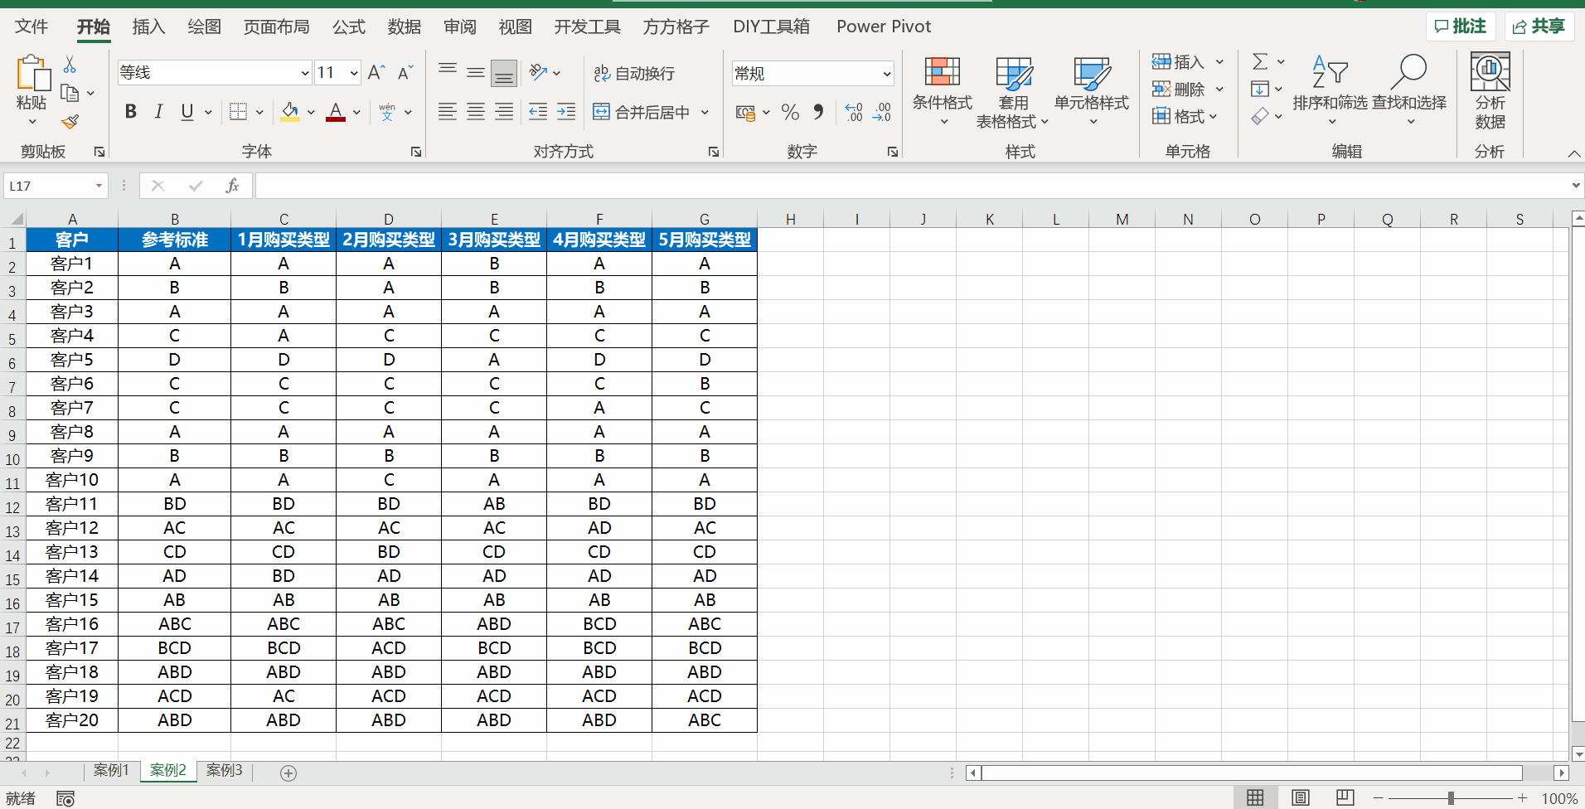Click the insert function fx icon
Viewport: 1585px width, 809px height.
tap(232, 186)
